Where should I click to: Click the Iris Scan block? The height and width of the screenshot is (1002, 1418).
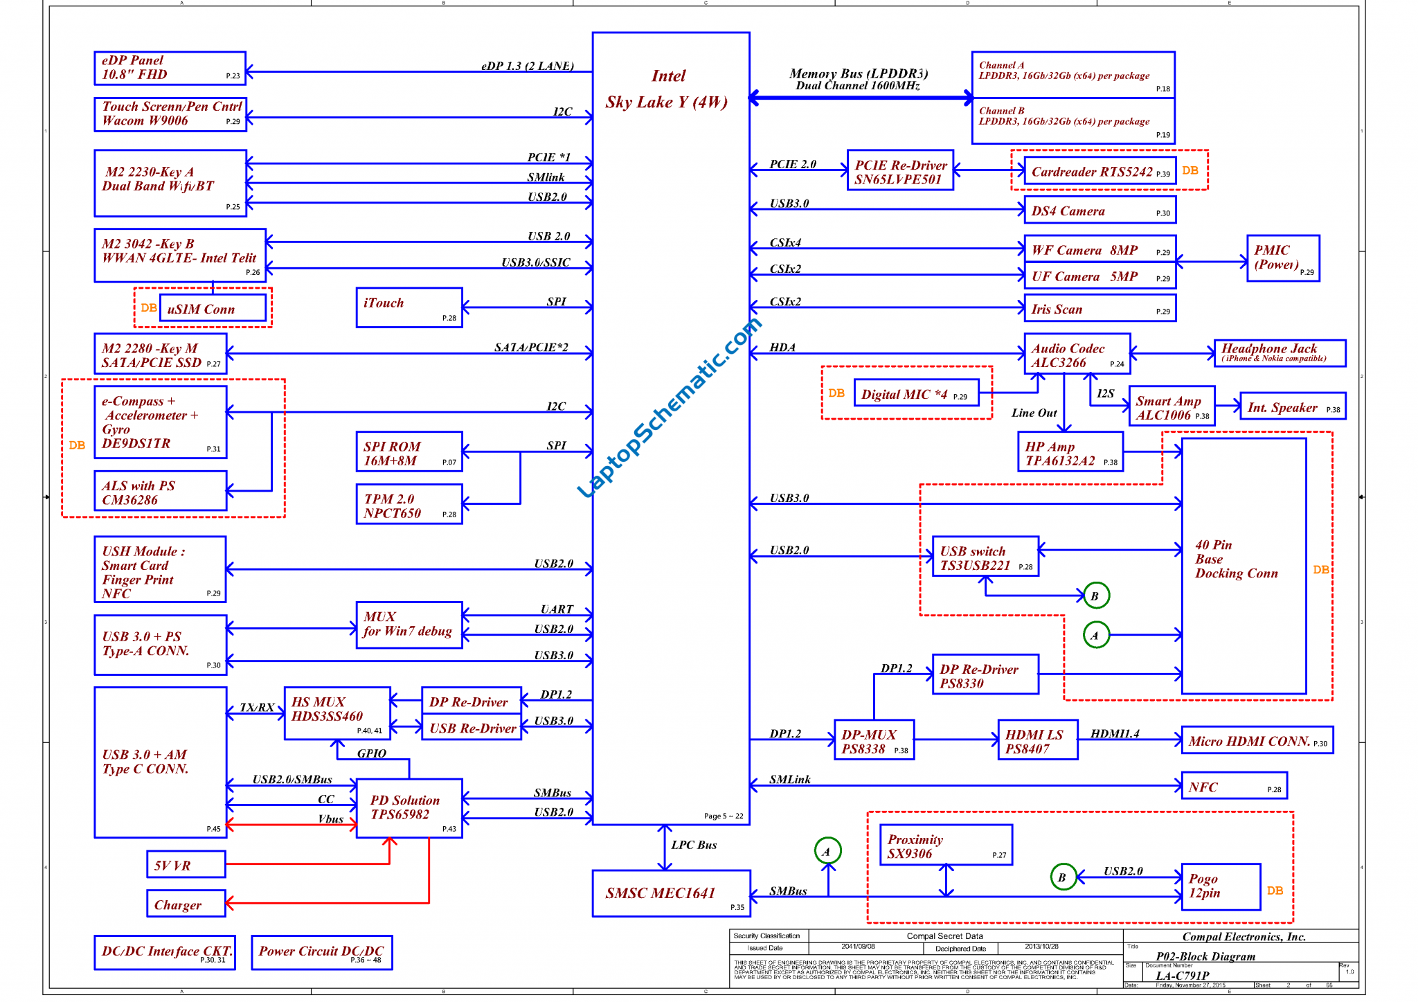click(x=1100, y=308)
